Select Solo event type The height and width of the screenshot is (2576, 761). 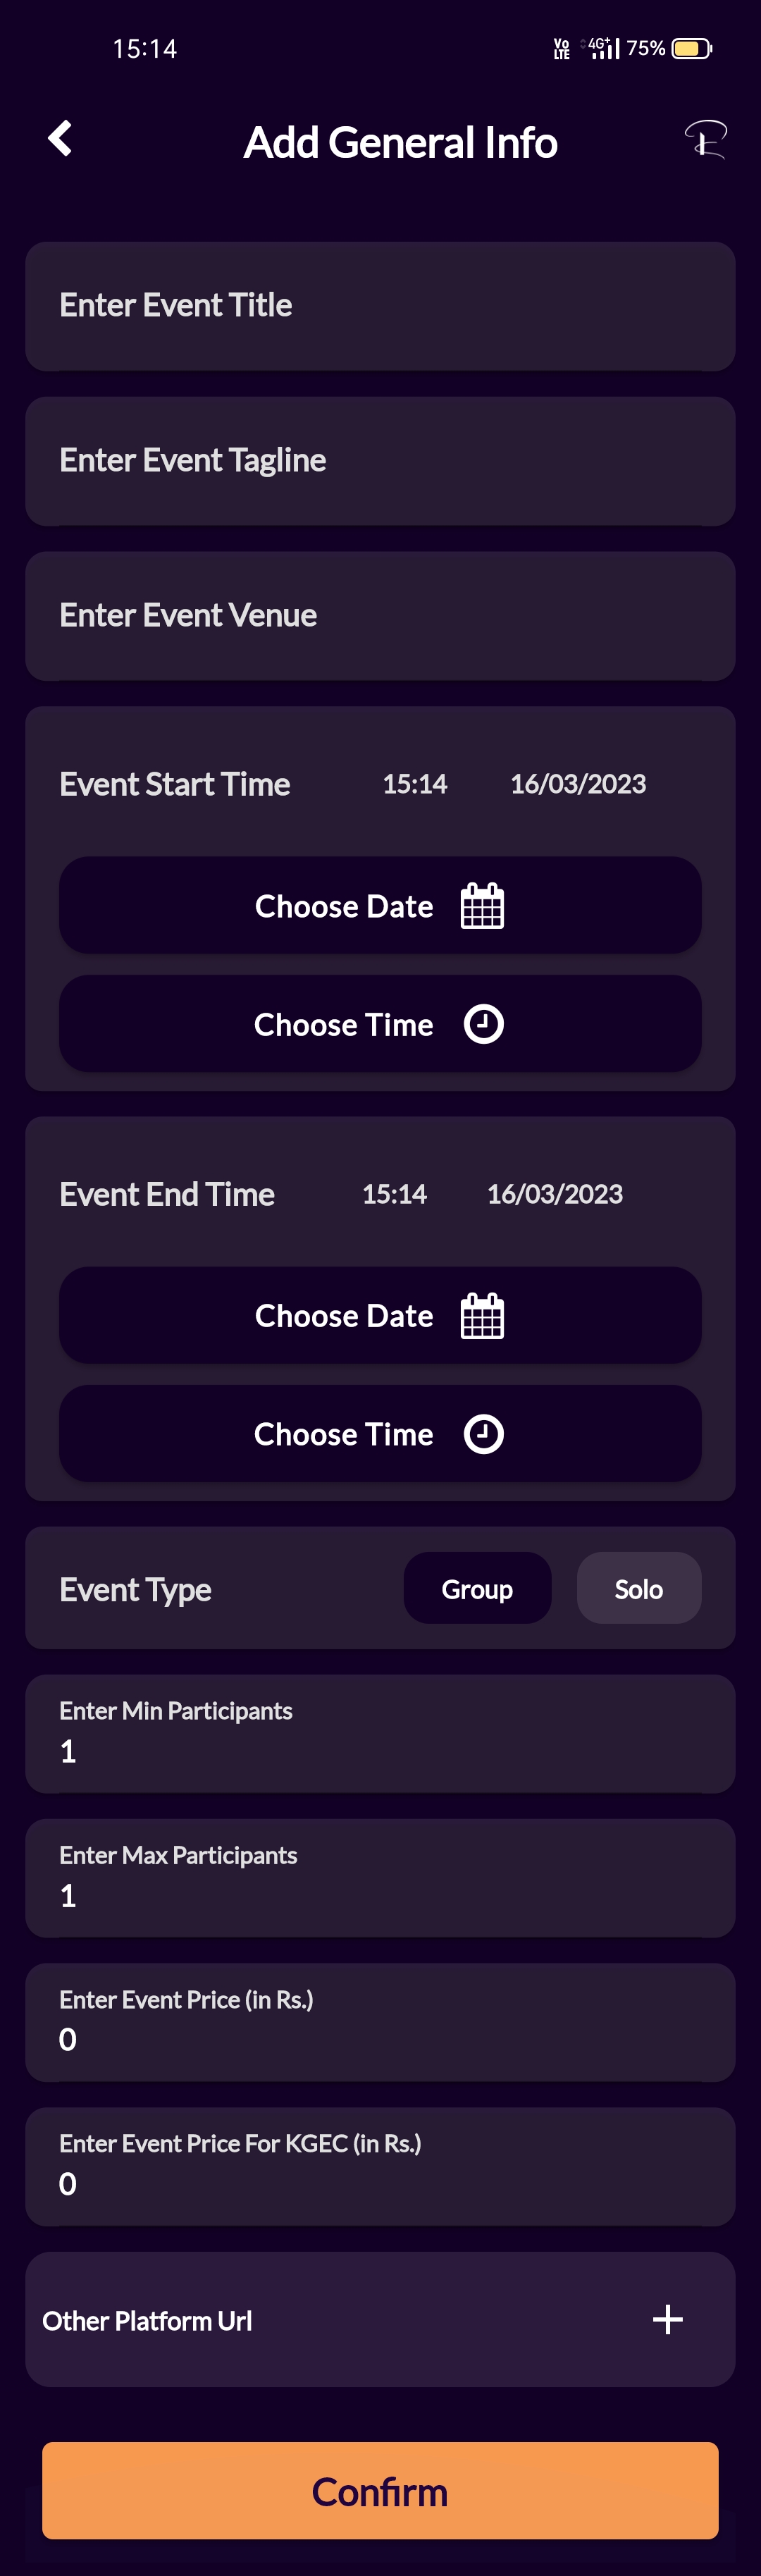(x=639, y=1588)
